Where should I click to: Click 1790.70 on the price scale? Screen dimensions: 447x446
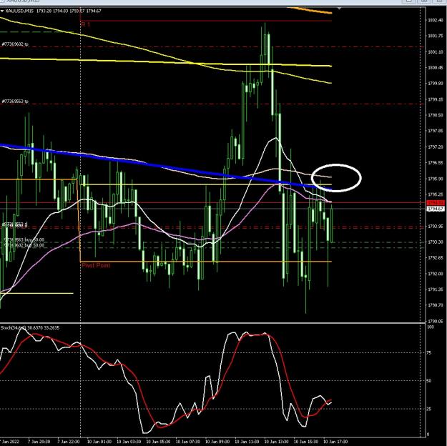(435, 305)
